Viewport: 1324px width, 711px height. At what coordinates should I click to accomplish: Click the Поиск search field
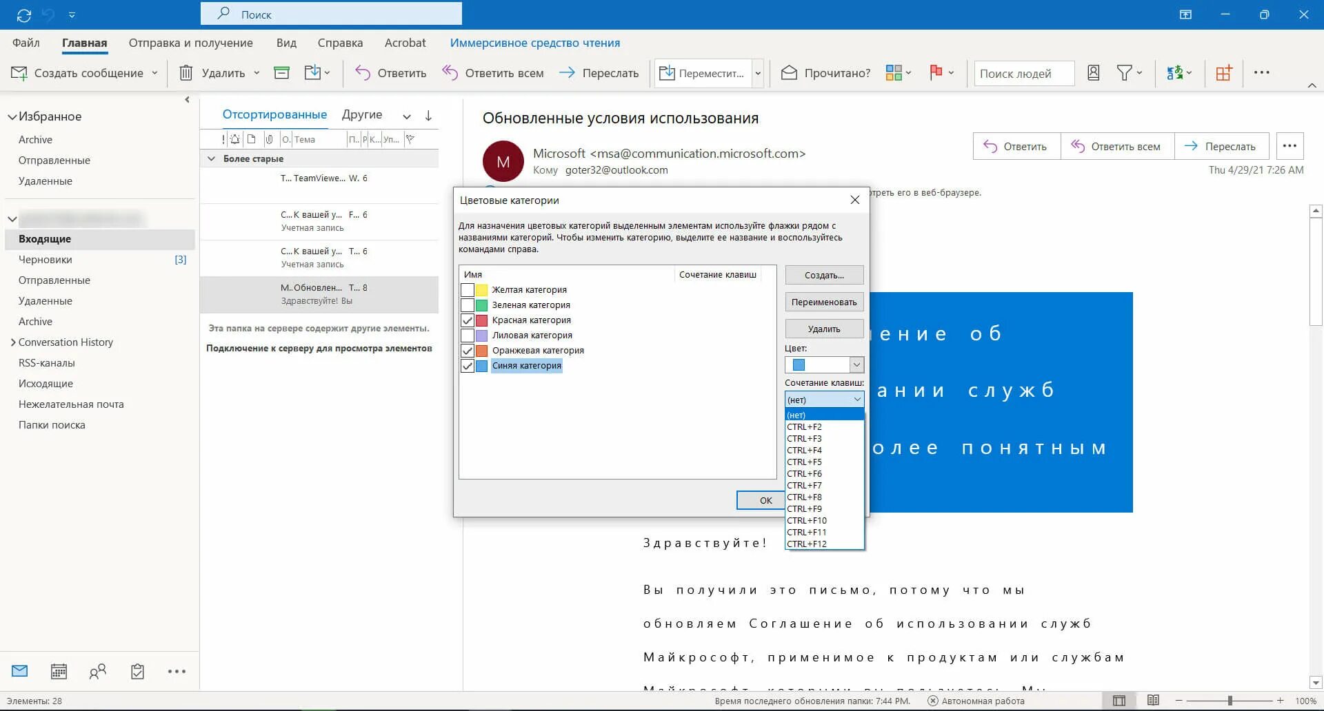coord(331,13)
